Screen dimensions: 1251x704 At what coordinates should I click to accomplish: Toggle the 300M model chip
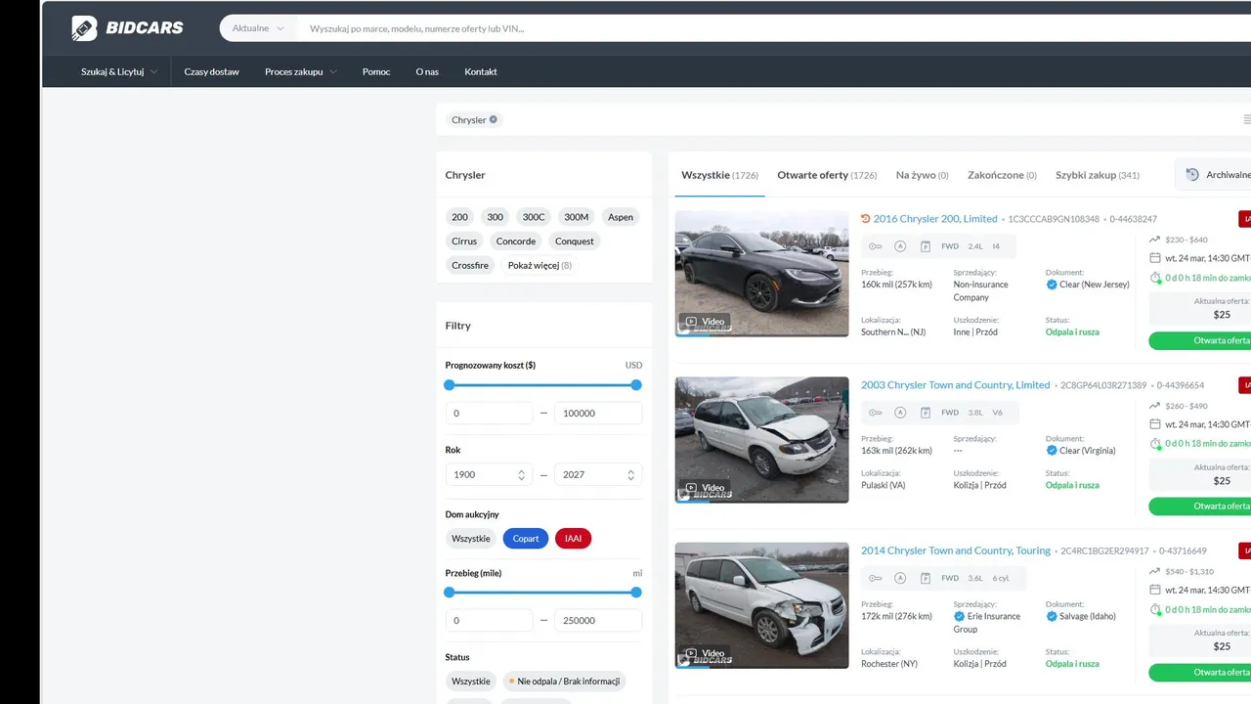577,217
